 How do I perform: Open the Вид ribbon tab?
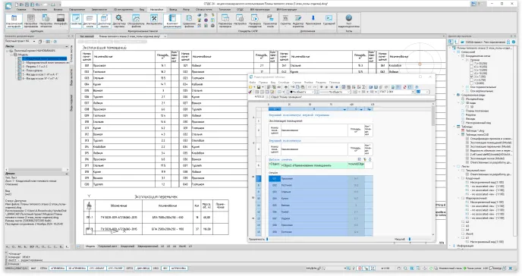tap(142, 9)
